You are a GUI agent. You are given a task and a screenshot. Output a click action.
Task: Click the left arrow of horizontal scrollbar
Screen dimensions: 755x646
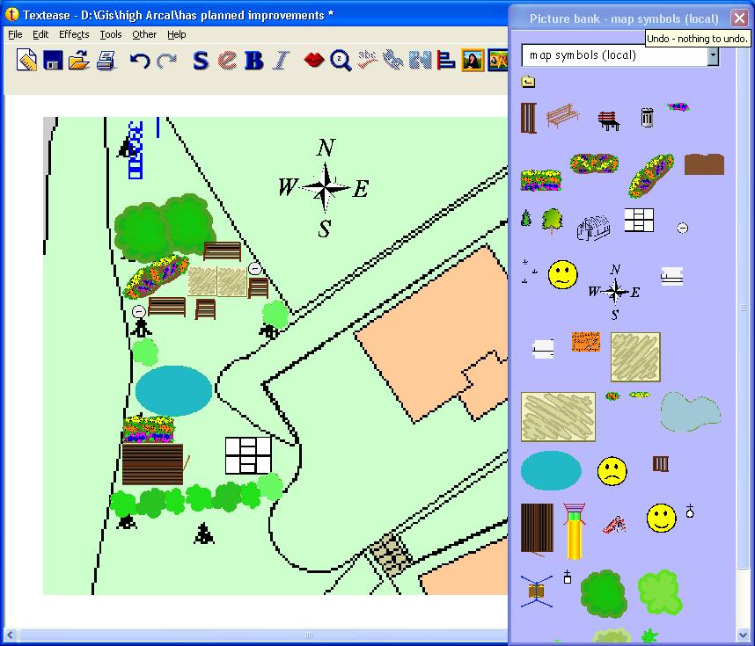[x=10, y=635]
